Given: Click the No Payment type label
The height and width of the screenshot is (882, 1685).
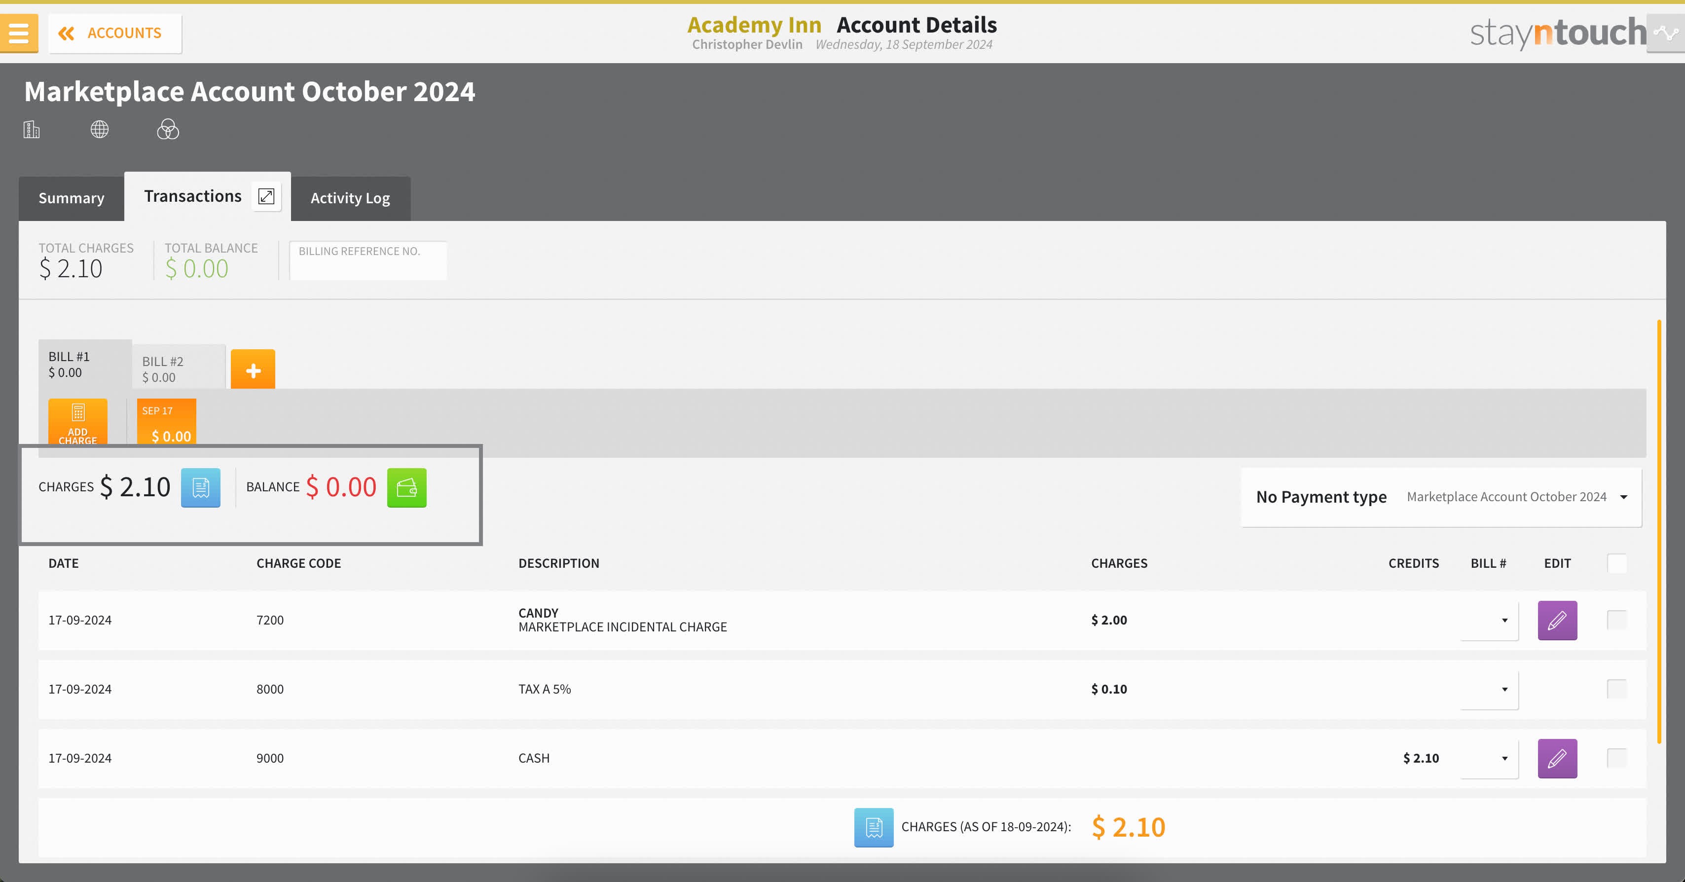Looking at the screenshot, I should (x=1321, y=497).
